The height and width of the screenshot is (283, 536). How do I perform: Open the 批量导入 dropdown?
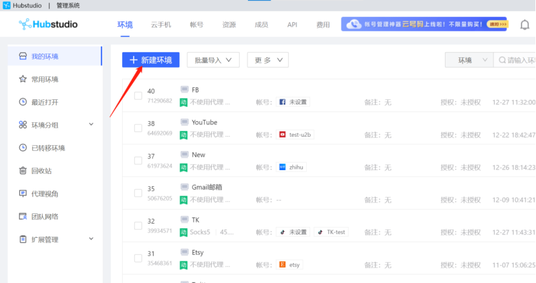click(213, 60)
